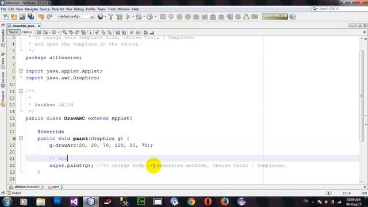The image size is (368, 207).
Task: Open dropdown arrow next to Debug Project
Action: point(144,17)
